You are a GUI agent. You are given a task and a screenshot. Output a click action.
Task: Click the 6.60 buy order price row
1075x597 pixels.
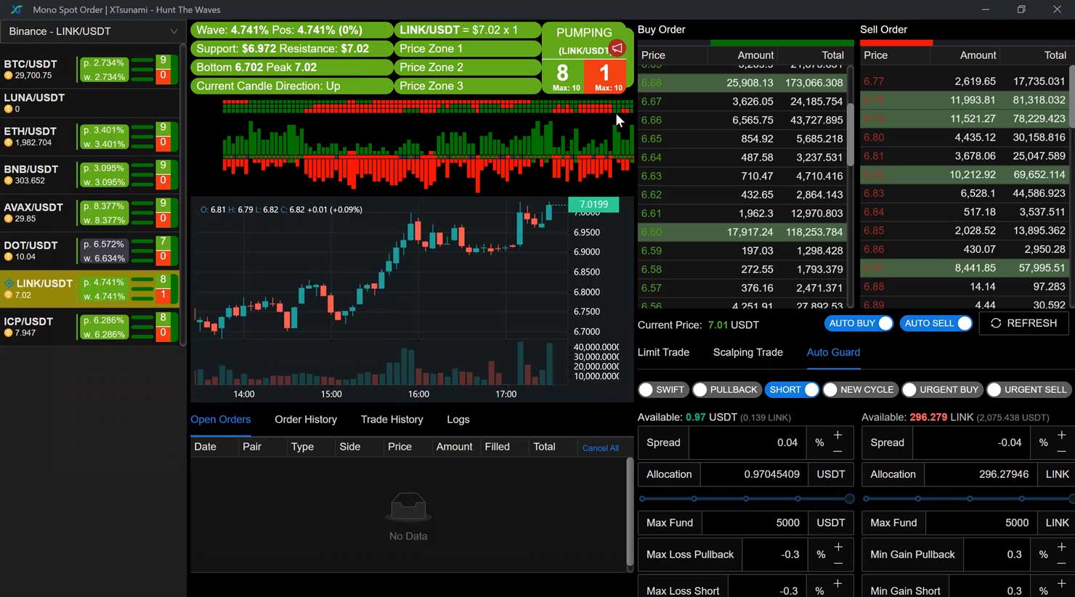(742, 232)
